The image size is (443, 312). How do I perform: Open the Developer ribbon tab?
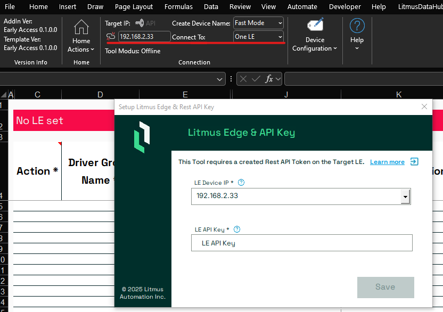pos(344,7)
